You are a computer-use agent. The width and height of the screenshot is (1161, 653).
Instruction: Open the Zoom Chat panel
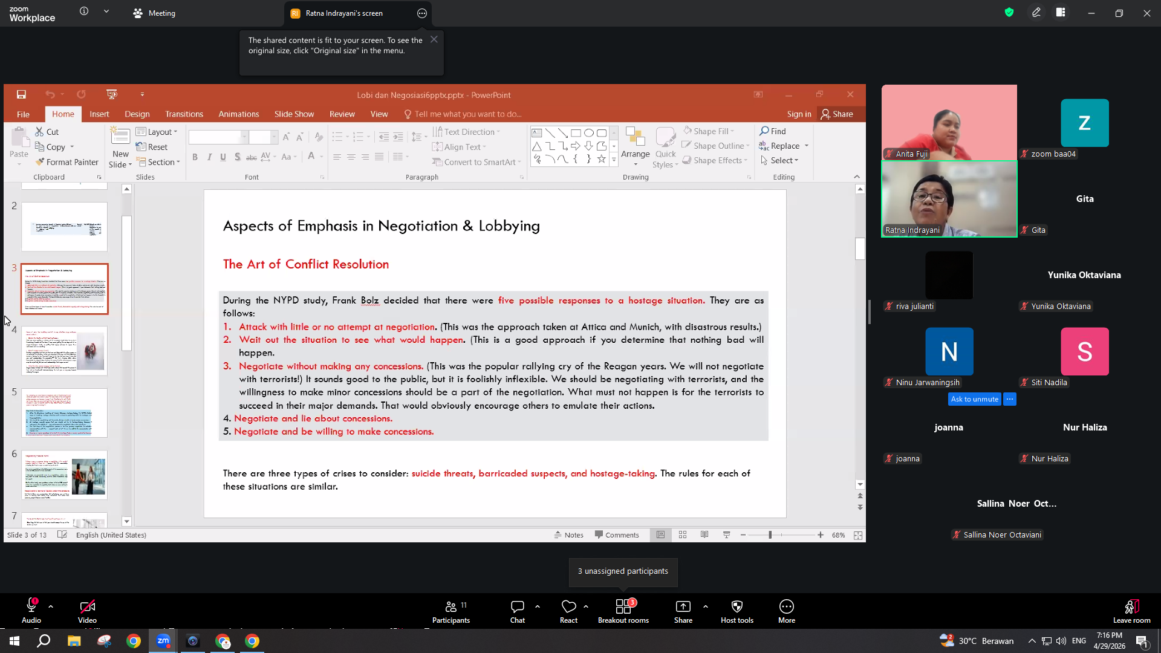(x=518, y=611)
